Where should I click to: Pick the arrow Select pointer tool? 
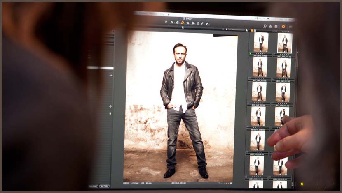click(172, 22)
